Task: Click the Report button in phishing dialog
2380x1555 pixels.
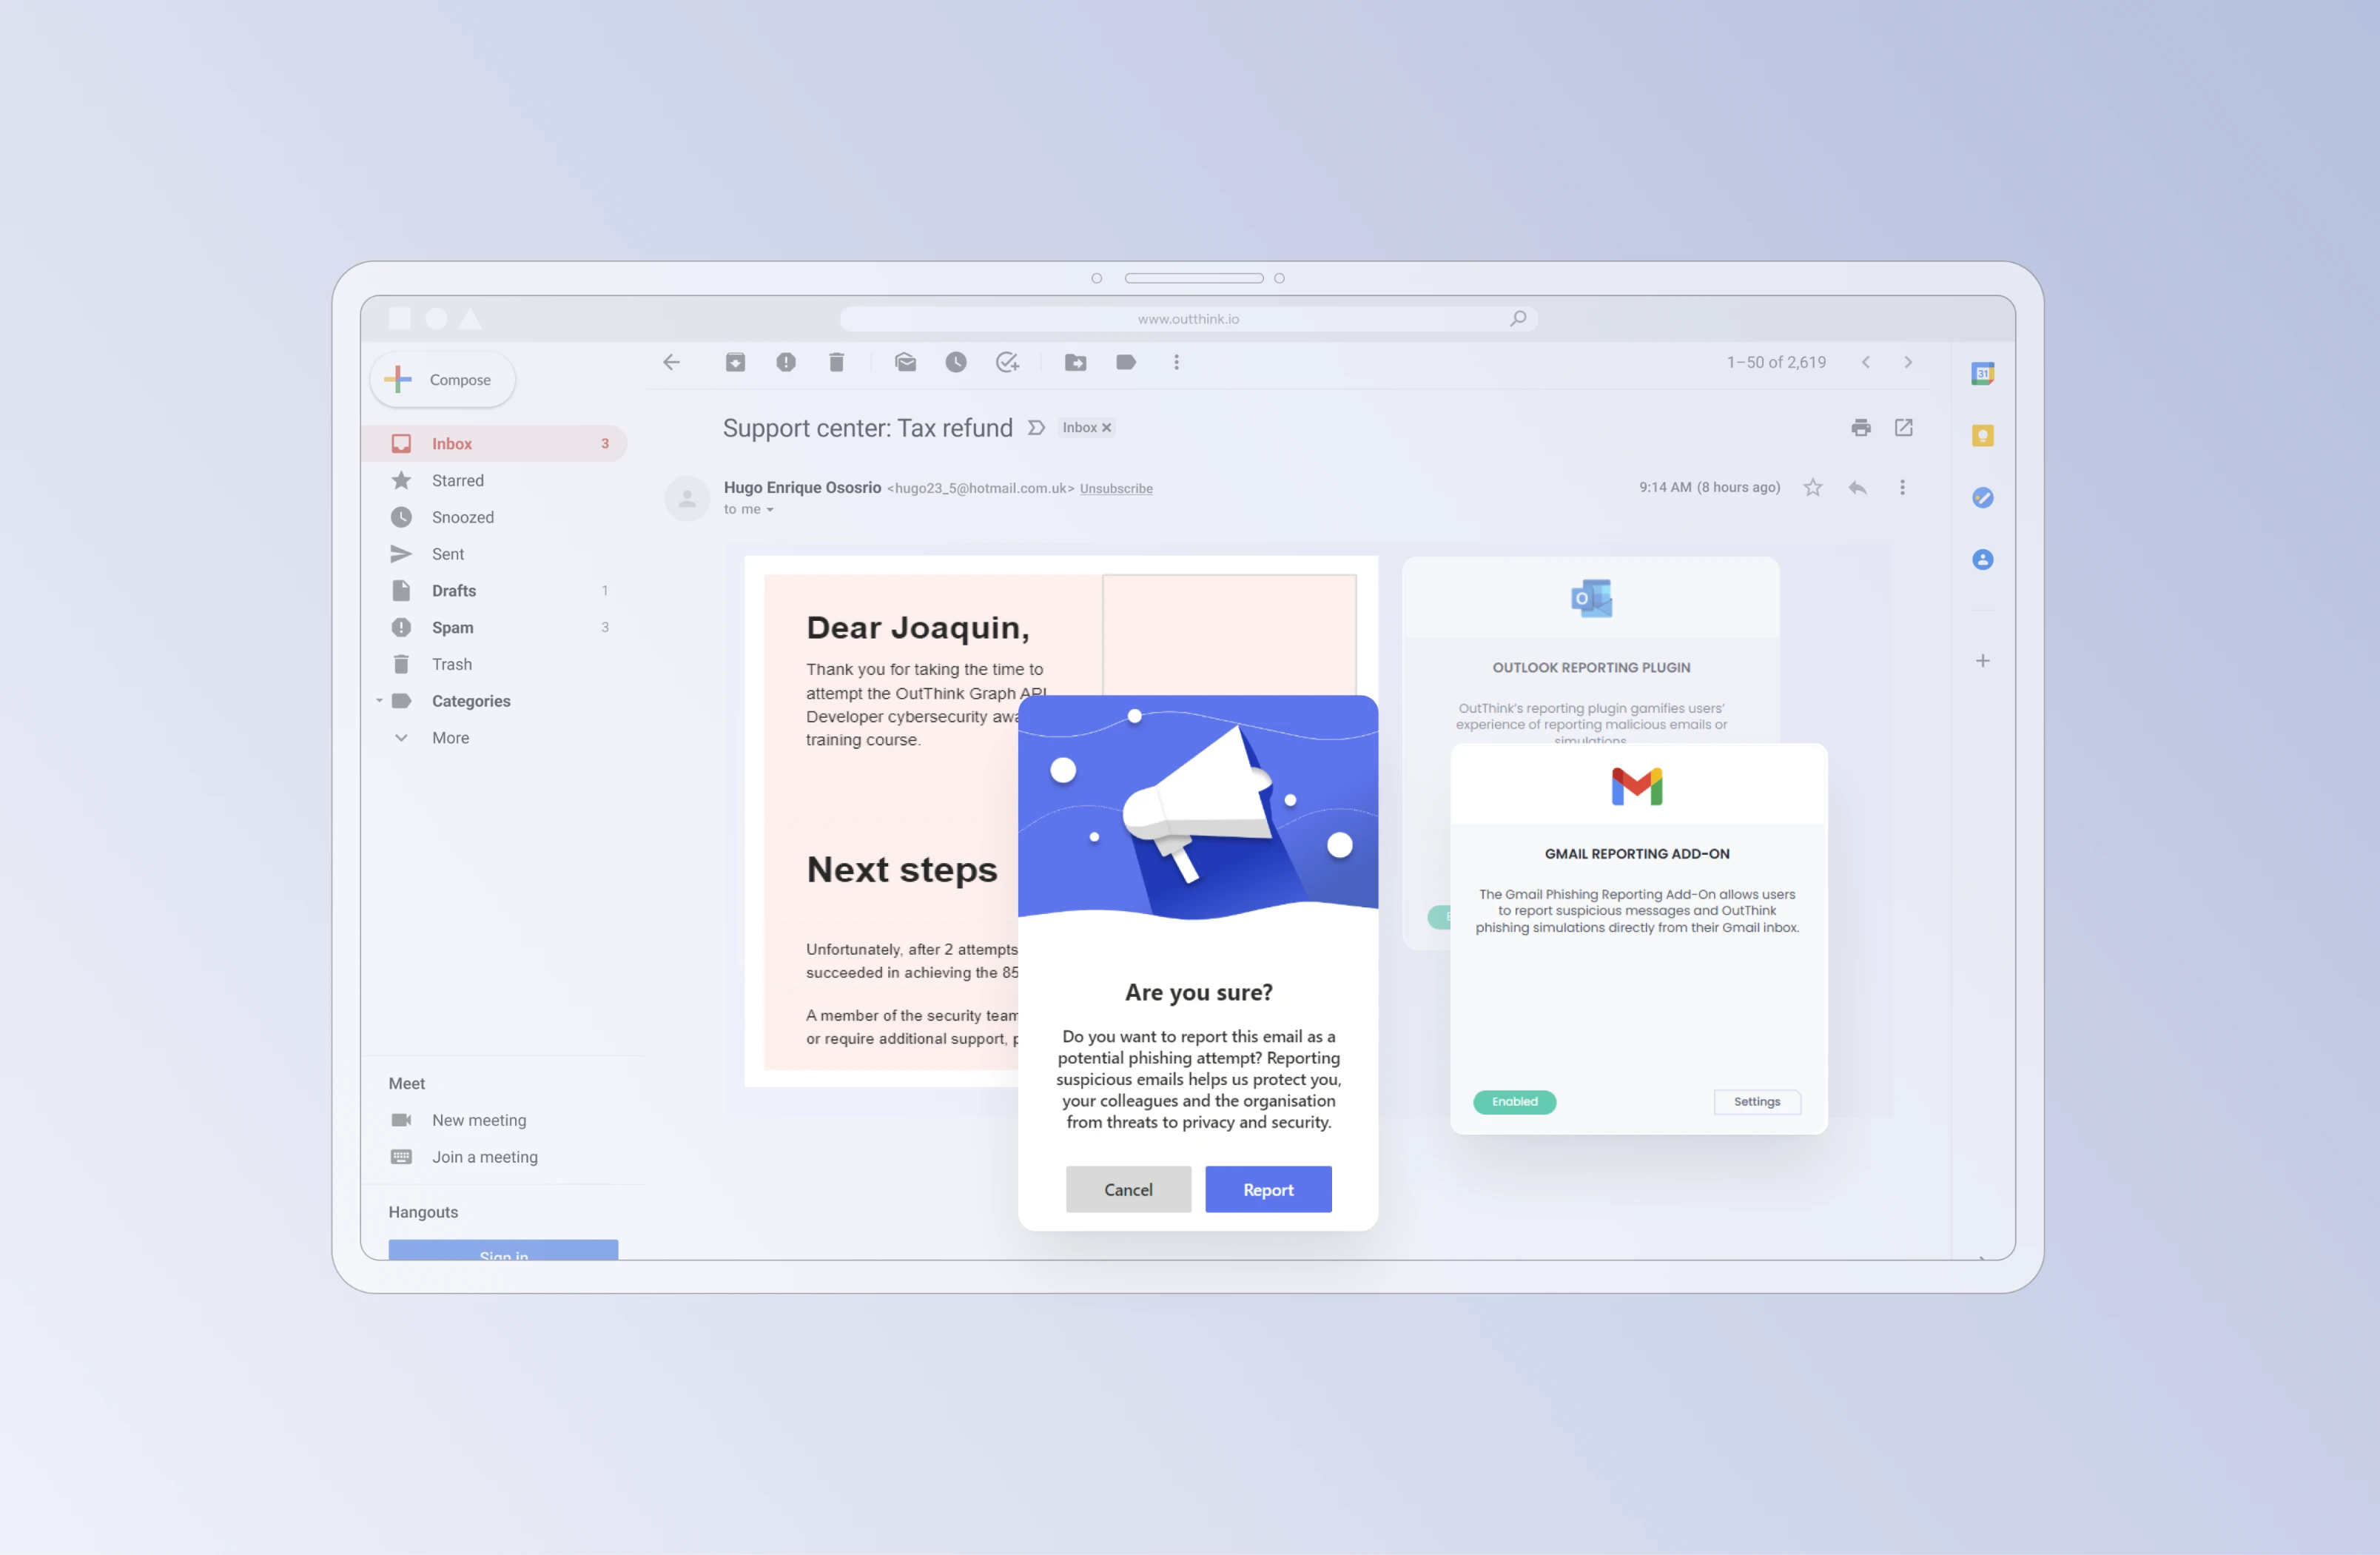Action: (1268, 1189)
